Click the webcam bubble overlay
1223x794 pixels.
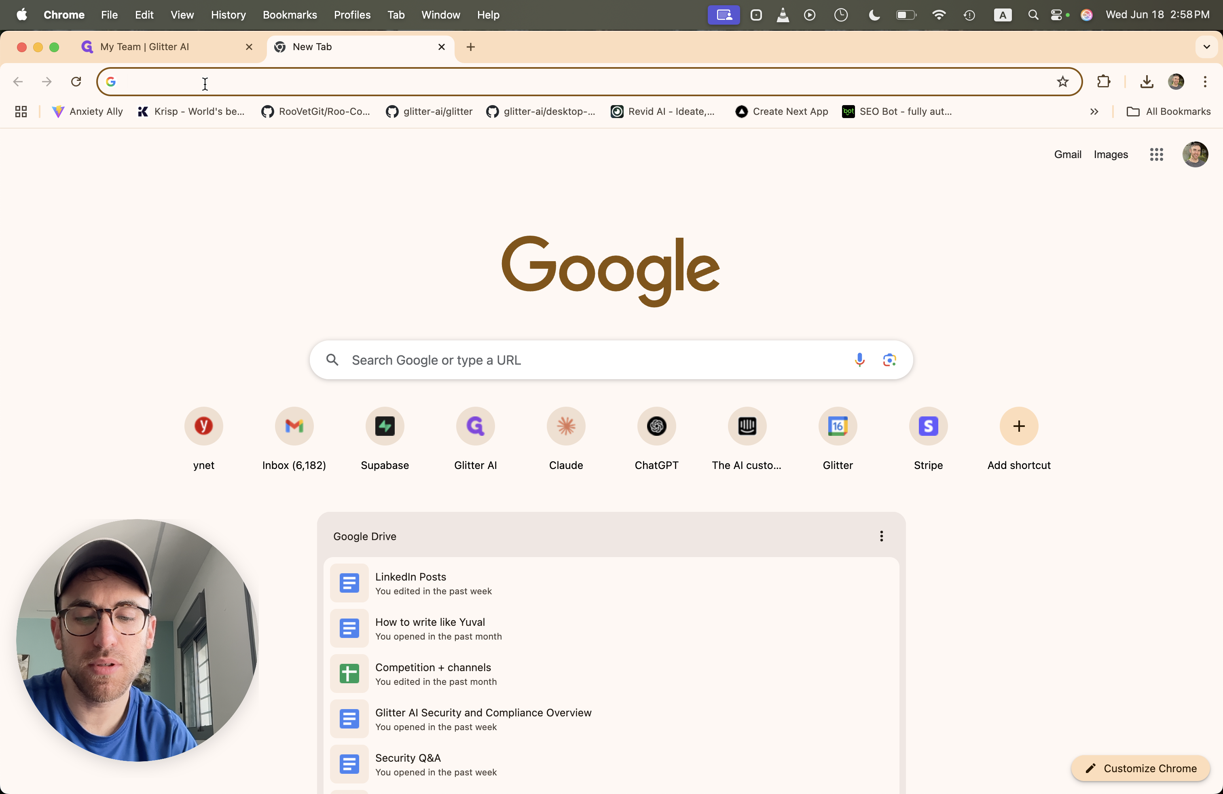[137, 640]
